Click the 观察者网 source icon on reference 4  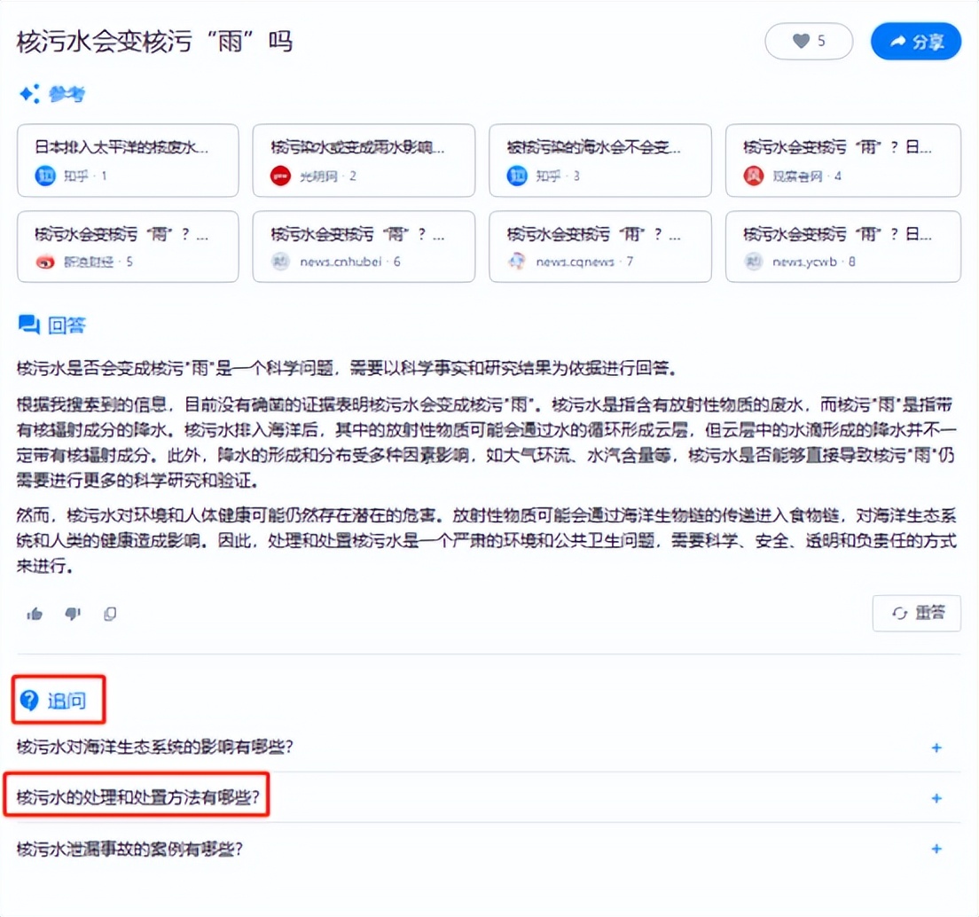[752, 176]
